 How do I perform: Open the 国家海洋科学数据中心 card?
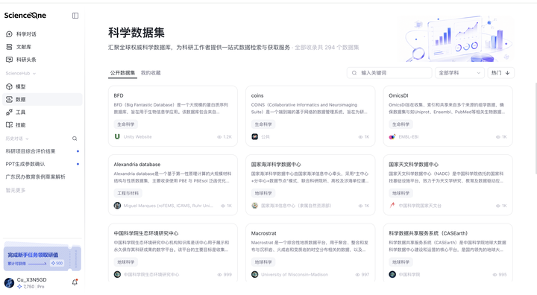310,185
